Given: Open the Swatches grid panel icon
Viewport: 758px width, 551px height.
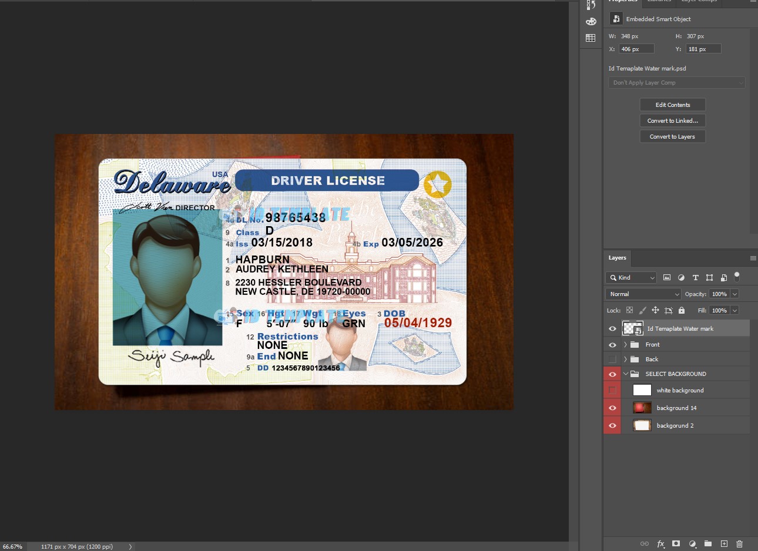Looking at the screenshot, I should point(591,38).
